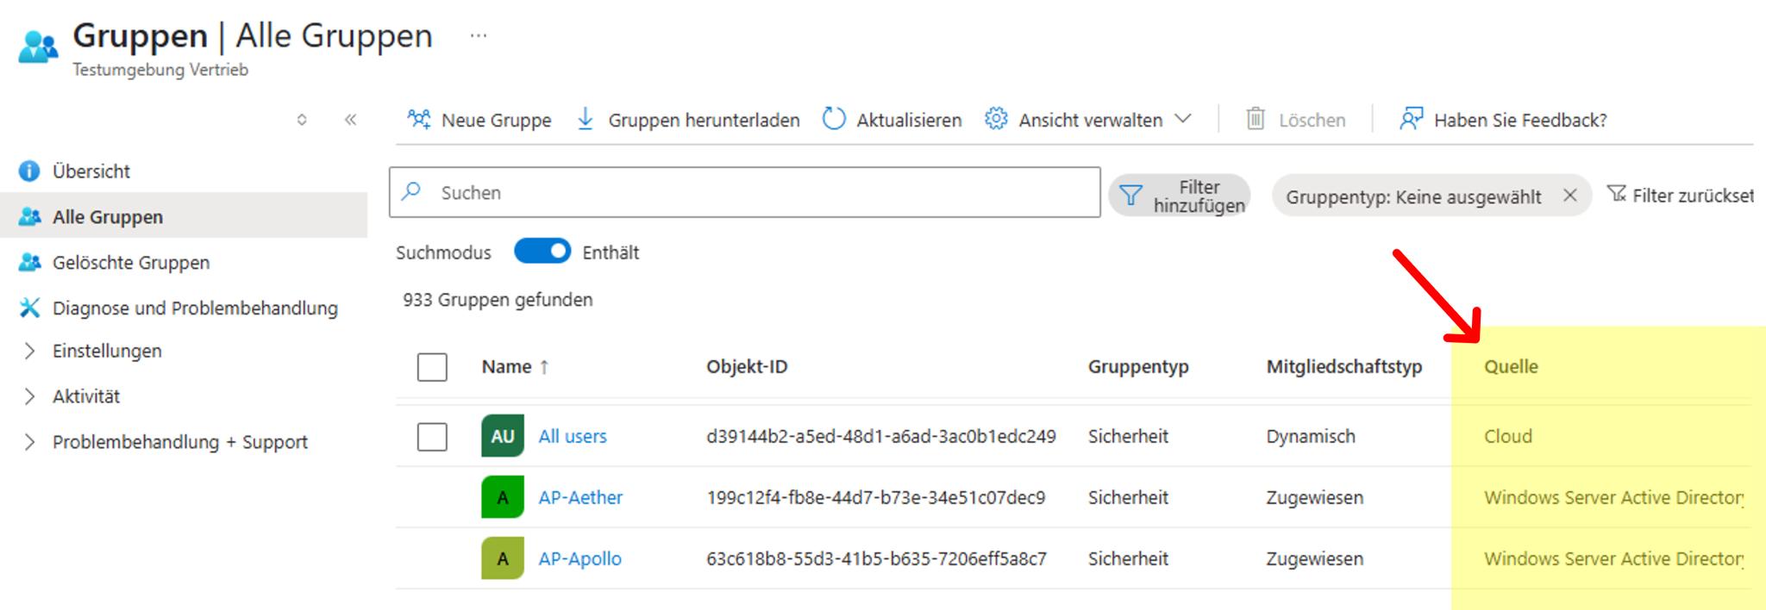Check the select-all checkbox in header
Viewport: 1766px width, 610px height.
point(432,367)
